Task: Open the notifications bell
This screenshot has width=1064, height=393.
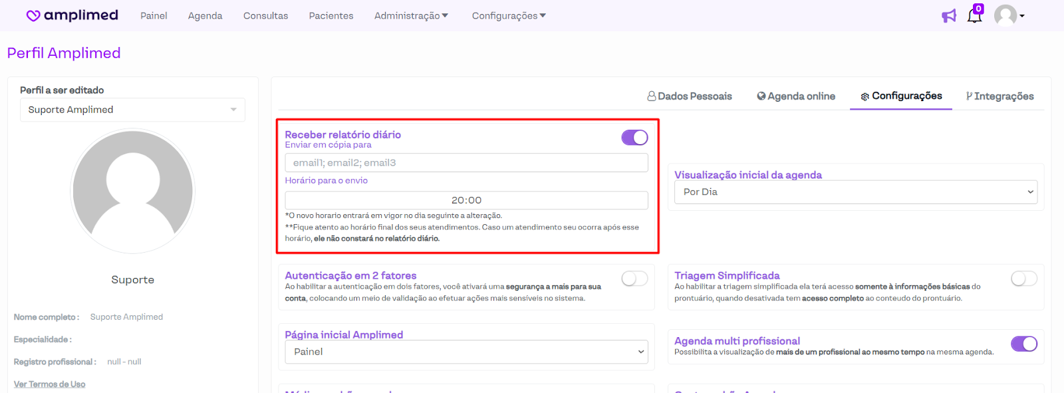Action: click(974, 16)
